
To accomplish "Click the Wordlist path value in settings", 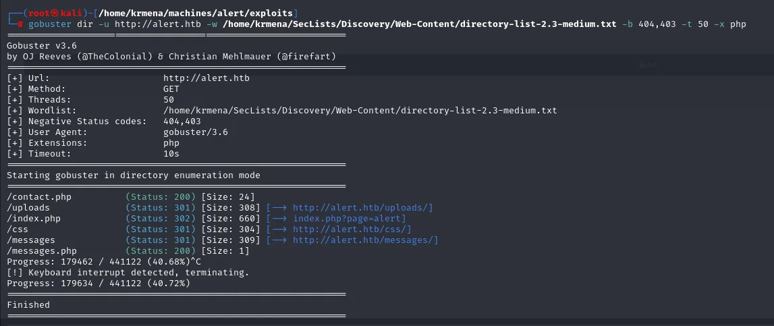I will [360, 111].
